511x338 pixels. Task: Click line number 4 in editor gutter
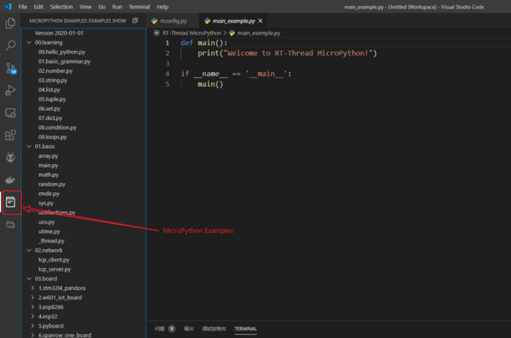pyautogui.click(x=167, y=74)
